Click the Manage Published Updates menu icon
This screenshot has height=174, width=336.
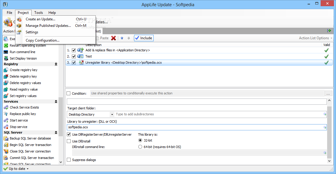pyautogui.click(x=19, y=26)
